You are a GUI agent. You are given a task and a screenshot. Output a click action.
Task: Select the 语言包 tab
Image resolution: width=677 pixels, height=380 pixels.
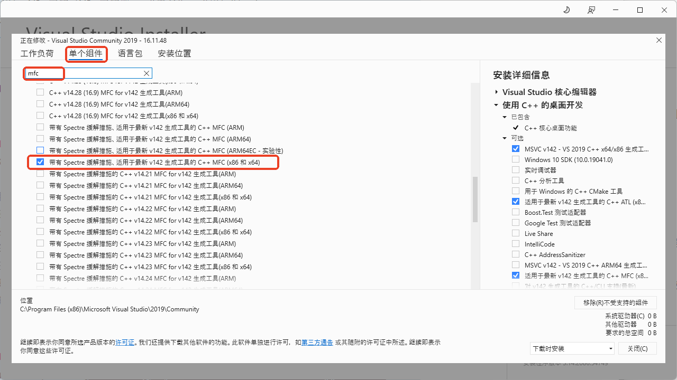coord(130,53)
